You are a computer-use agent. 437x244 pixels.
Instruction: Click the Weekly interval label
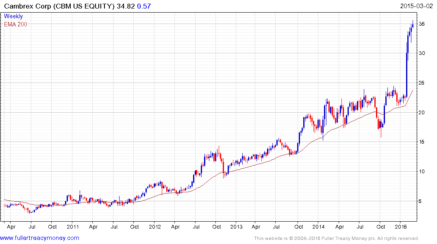tap(13, 16)
